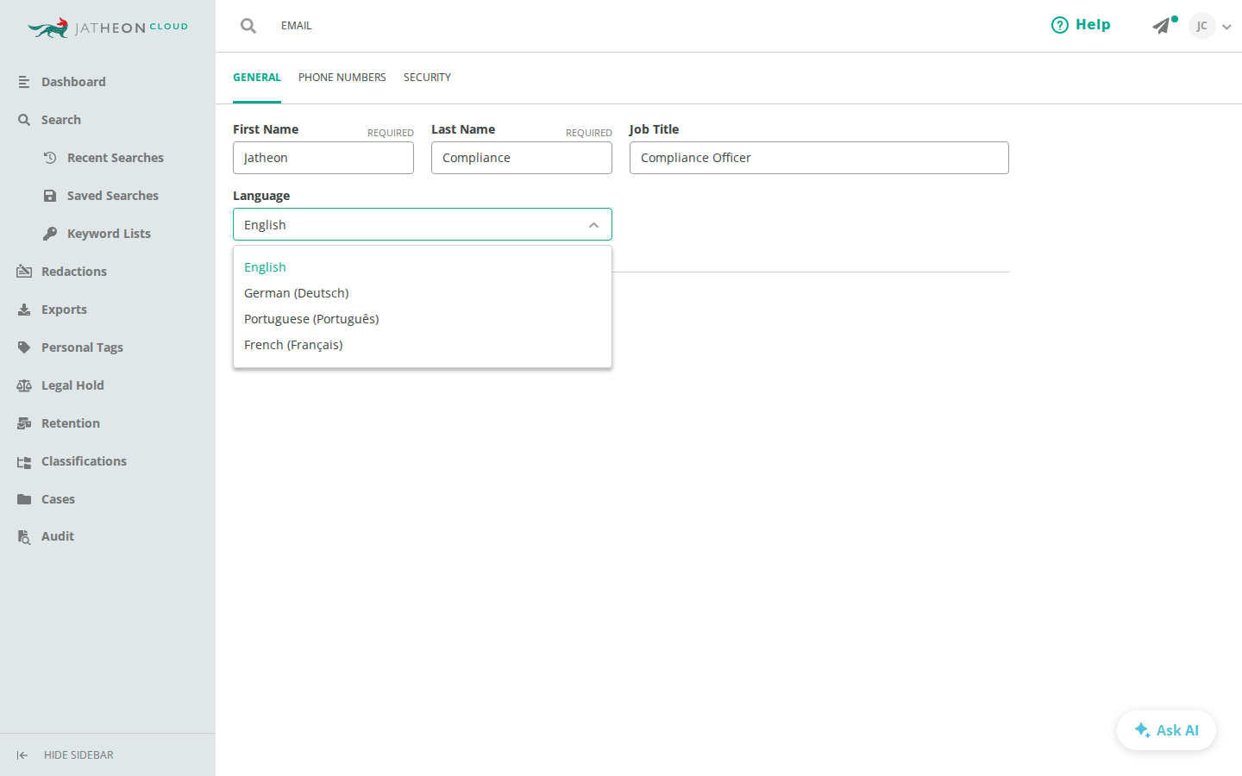Expand the user account menu chevron
1242x776 pixels.
(x=1226, y=27)
